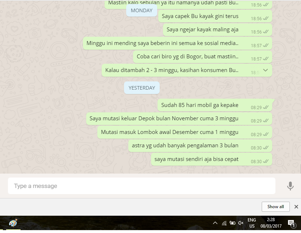Click the 'Type a message' input field
Screen dimensions: 301x233
pyautogui.click(x=141, y=186)
